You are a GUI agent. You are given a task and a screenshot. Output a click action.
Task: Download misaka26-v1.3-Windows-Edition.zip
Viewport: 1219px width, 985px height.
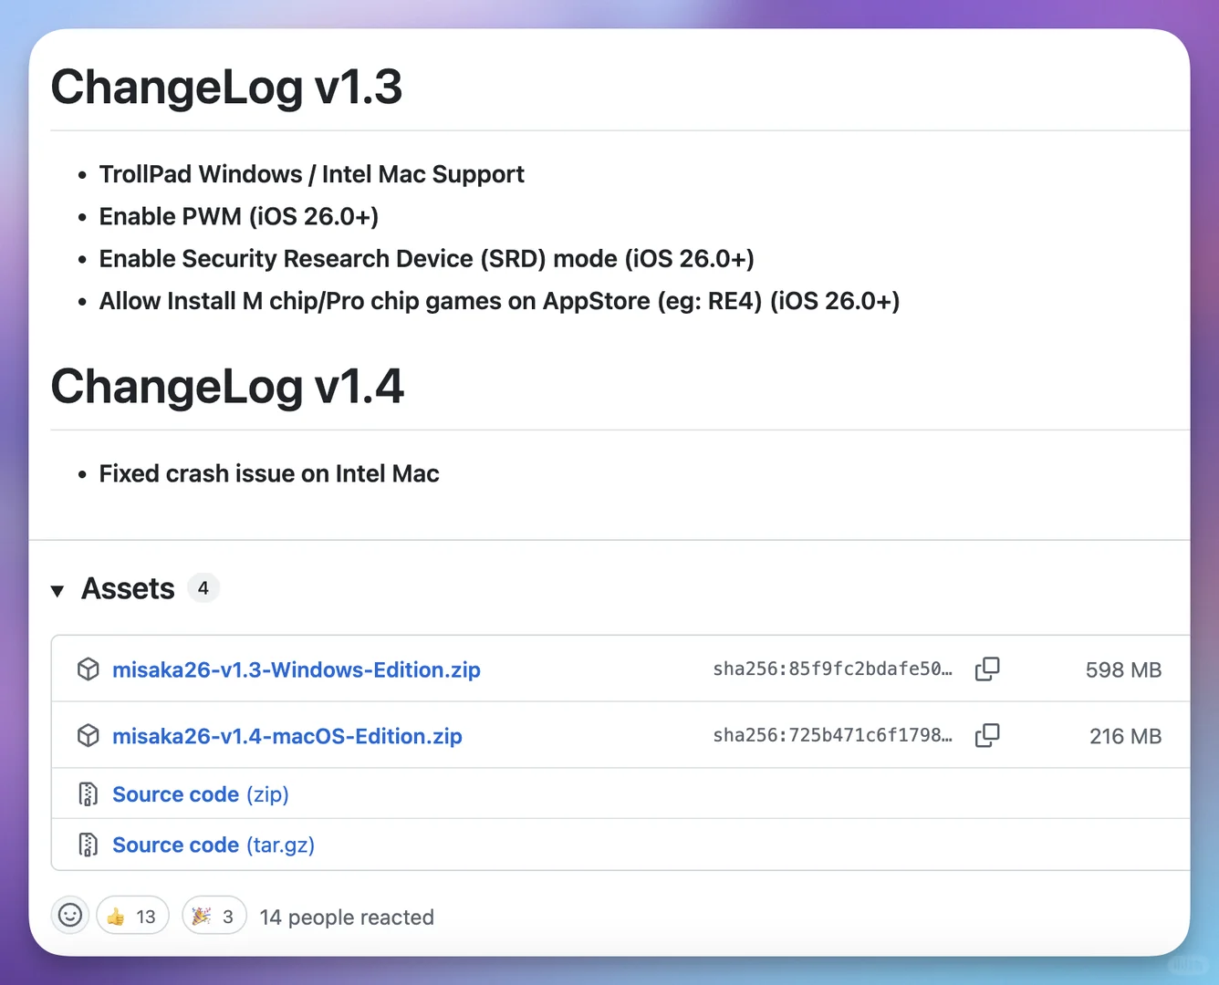click(296, 669)
